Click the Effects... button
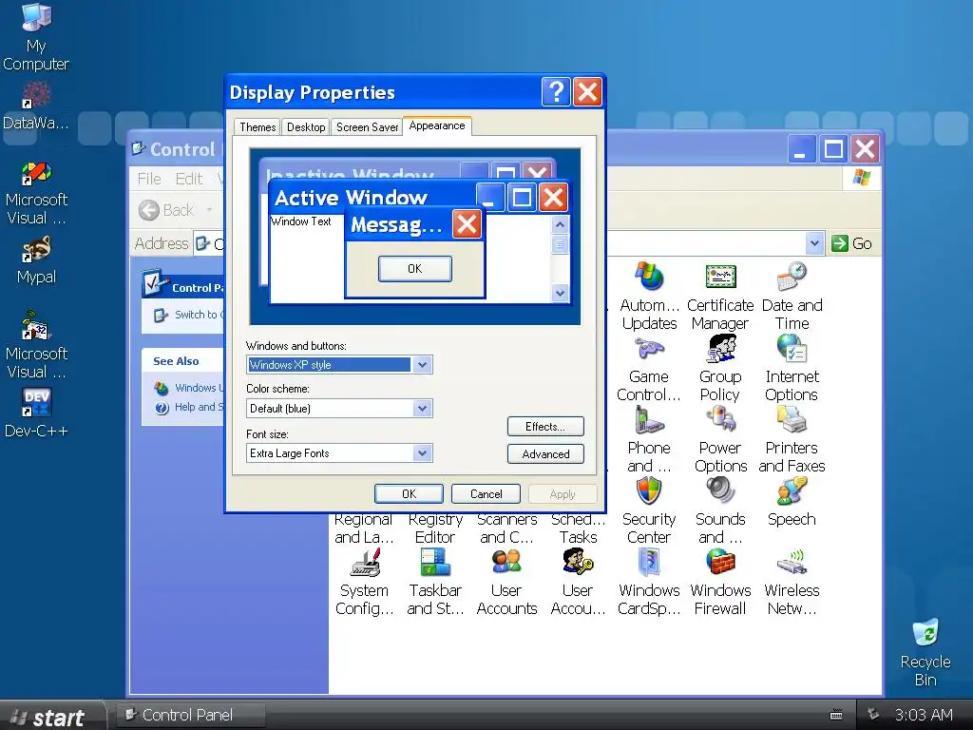 [x=545, y=427]
